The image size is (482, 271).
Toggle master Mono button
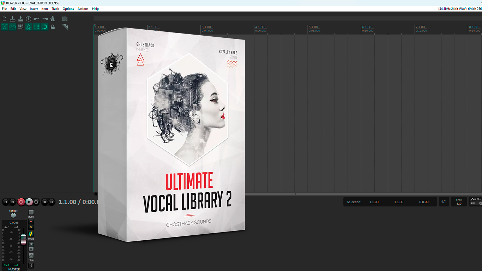point(31,212)
